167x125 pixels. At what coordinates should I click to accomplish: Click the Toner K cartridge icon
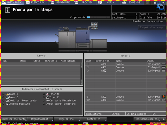47,97
